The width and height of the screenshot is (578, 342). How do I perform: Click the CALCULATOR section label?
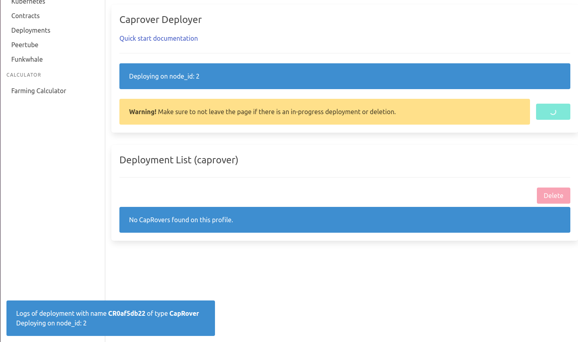coord(24,75)
